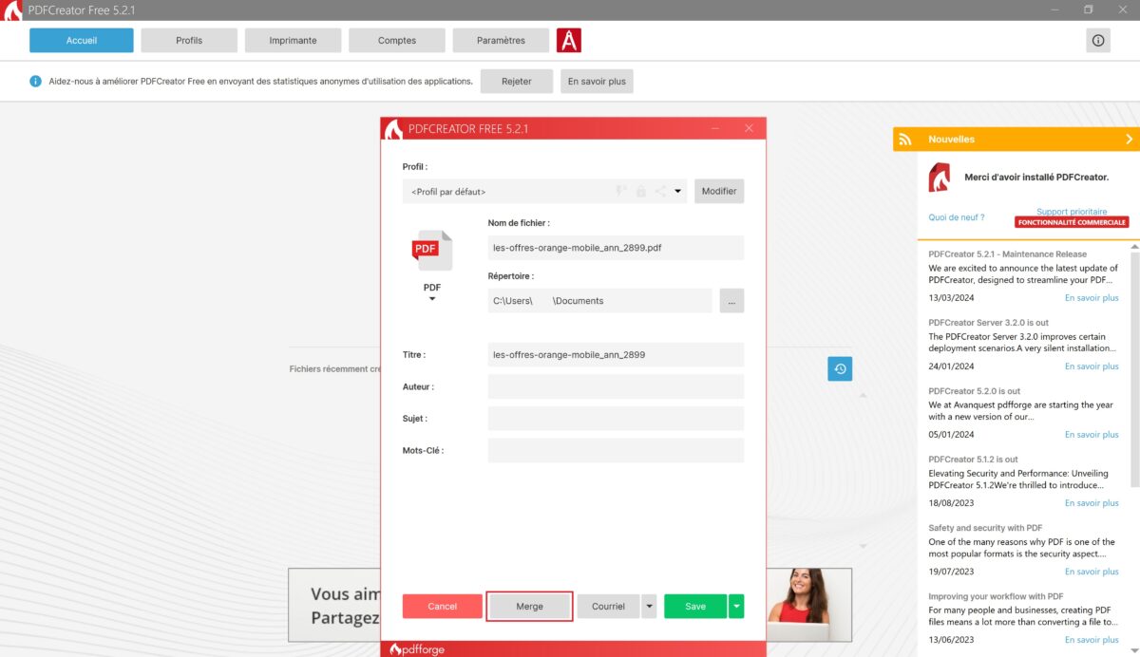This screenshot has width=1140, height=657.
Task: Click the Modifier profile button
Action: [x=719, y=192]
